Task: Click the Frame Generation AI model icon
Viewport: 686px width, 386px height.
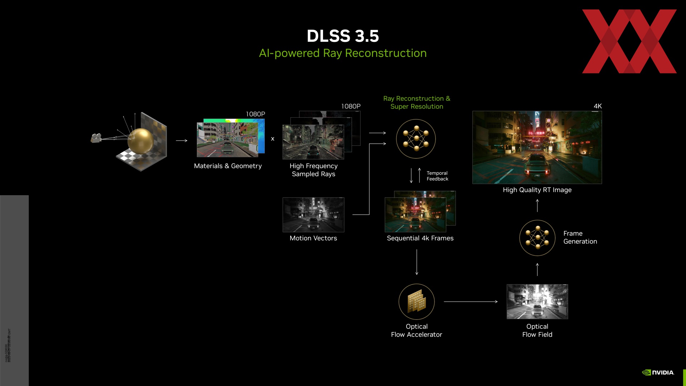Action: point(536,237)
